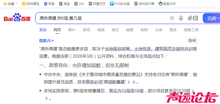
Task: Clear the search box with the X icon
Action: coord(172,18)
